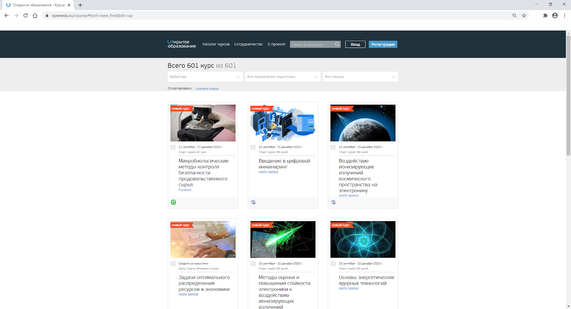Click the МИФИ icon under Воздействие ионизирующих излучений
Screen dimensions: 571x309
tap(334, 202)
